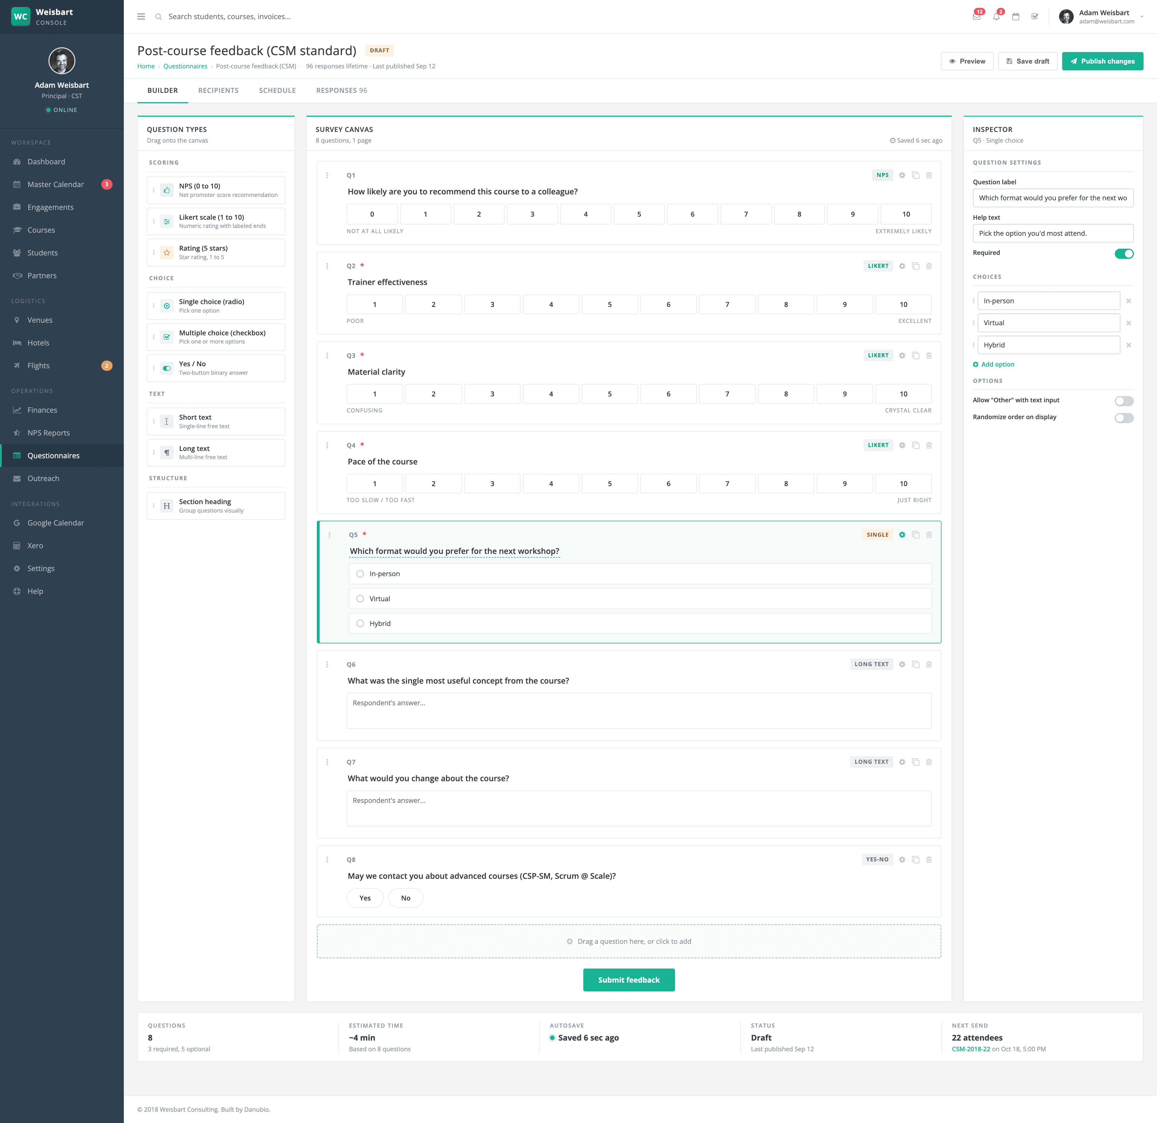
Task: Click the Long text question type card
Action: pos(216,453)
